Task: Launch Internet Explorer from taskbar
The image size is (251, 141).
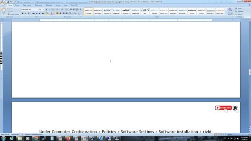Action: [x=11, y=138]
